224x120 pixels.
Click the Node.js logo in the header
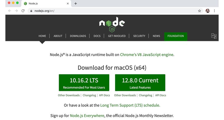[x=112, y=24]
